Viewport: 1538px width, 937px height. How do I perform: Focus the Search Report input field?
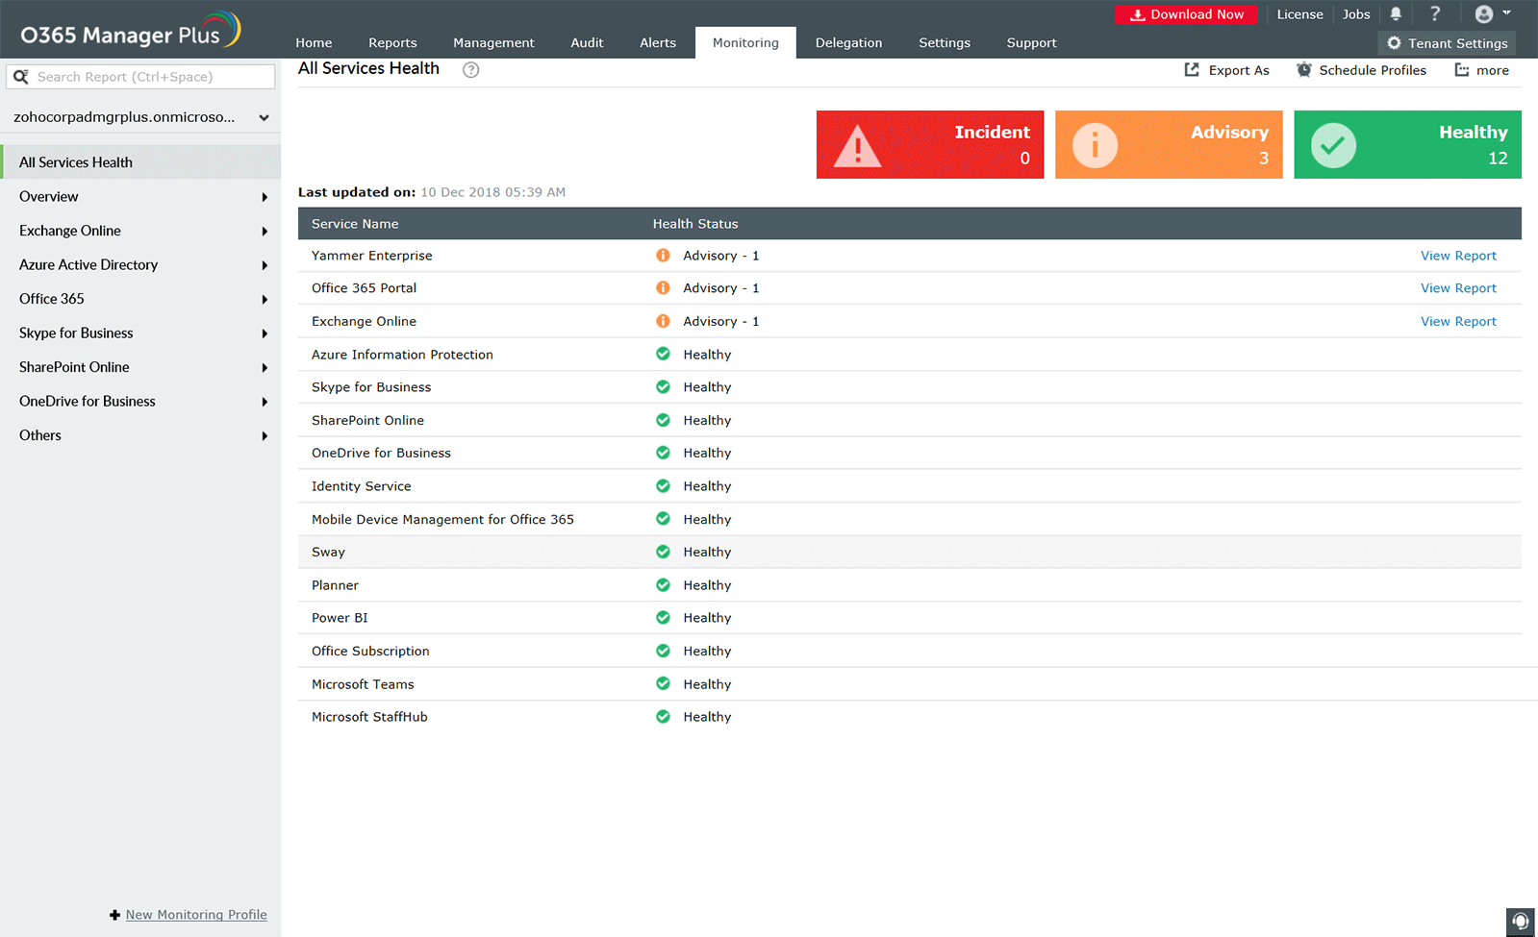[x=140, y=77]
